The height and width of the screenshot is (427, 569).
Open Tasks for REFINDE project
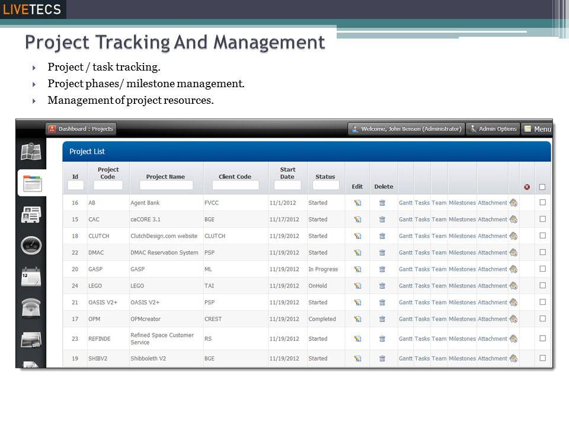click(422, 339)
